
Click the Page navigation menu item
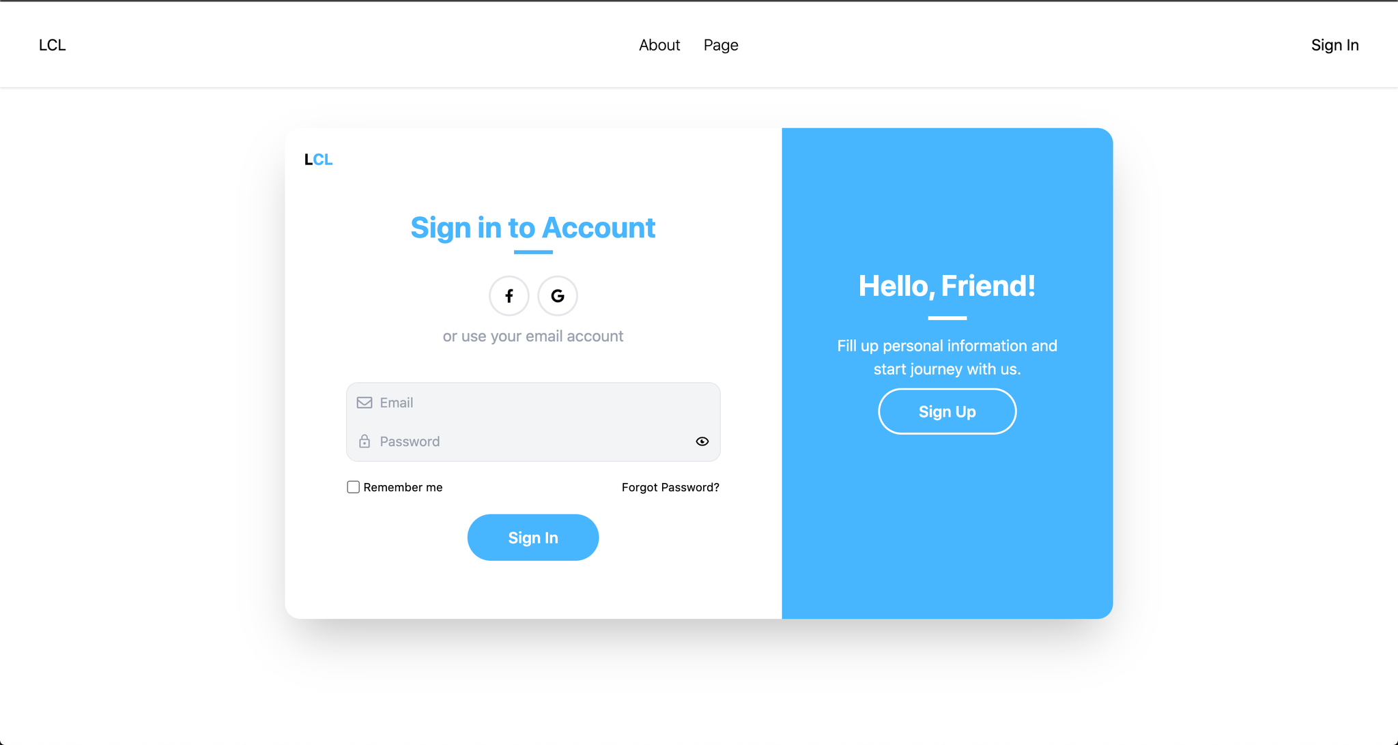[722, 44]
